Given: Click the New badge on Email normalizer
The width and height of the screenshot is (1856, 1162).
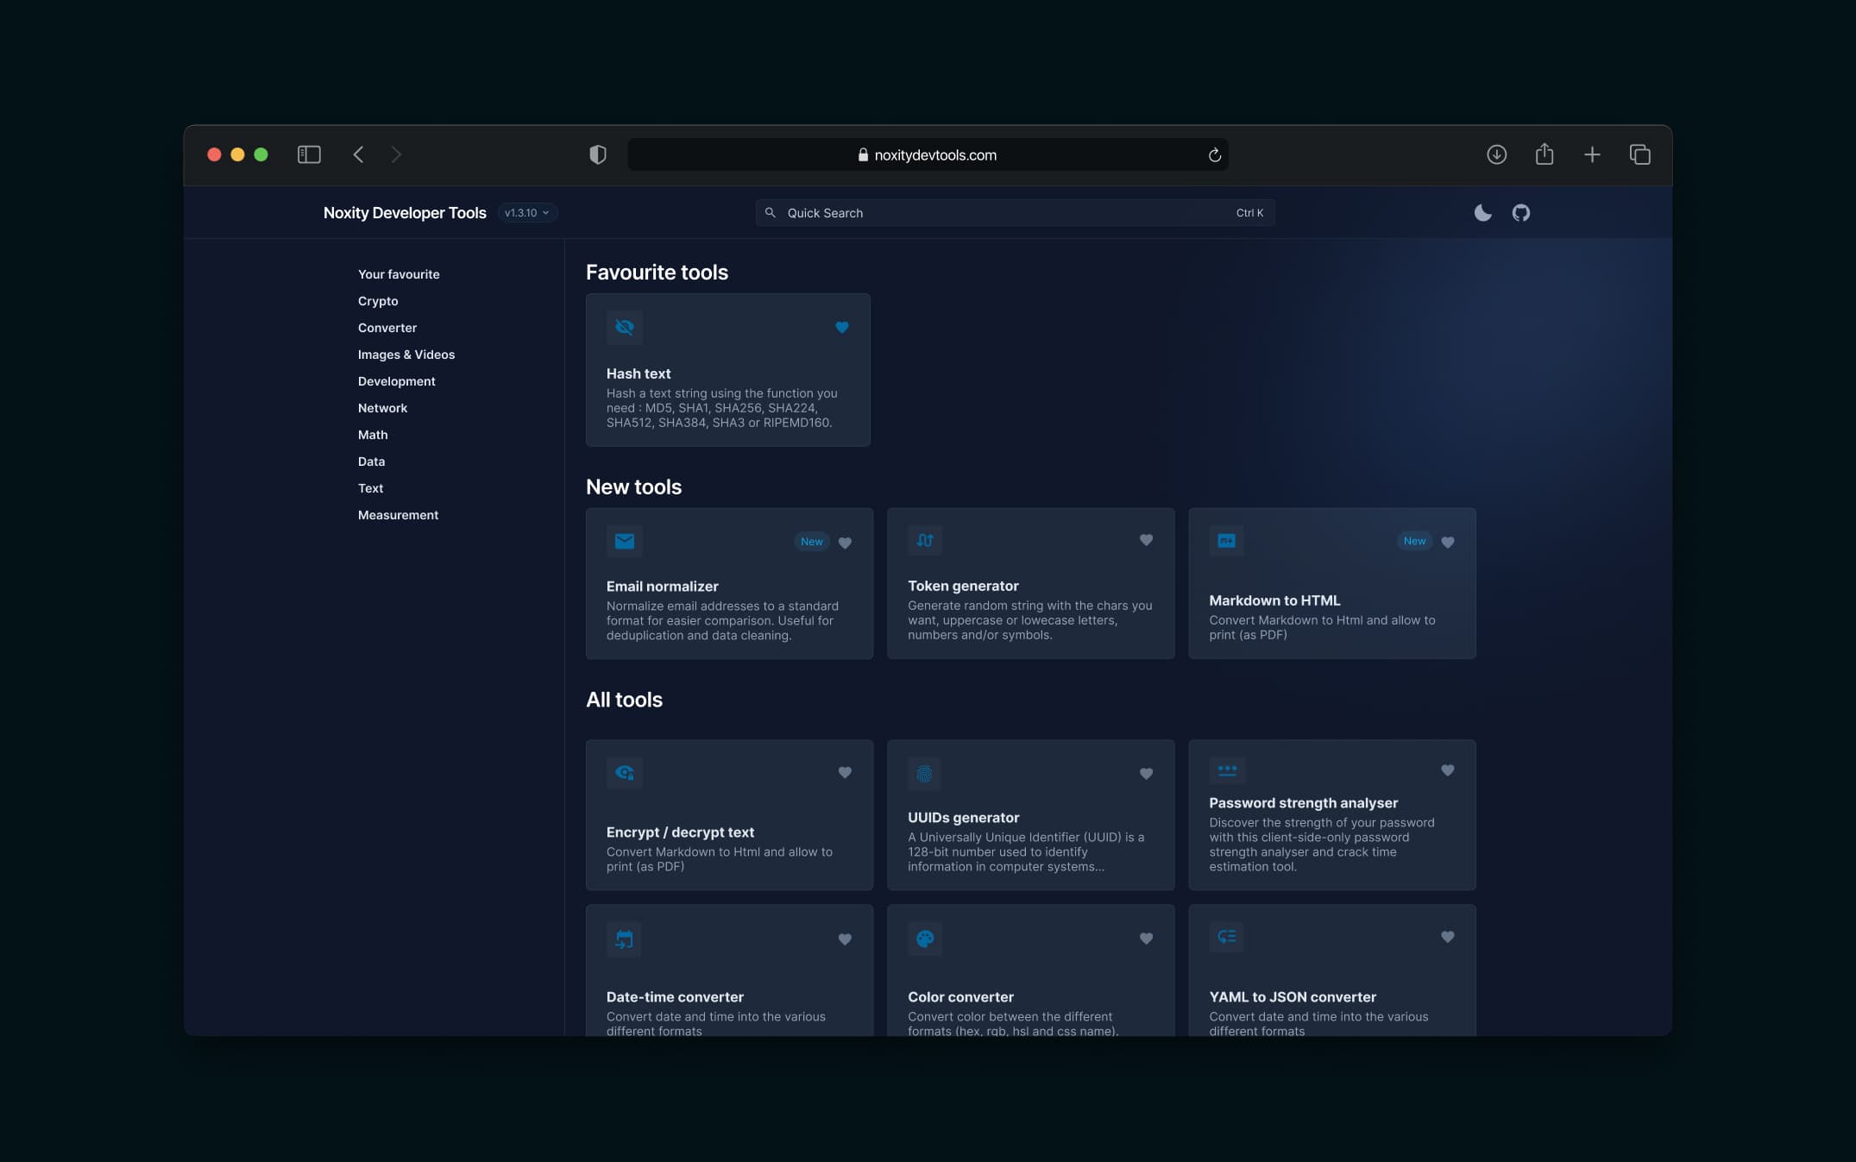Looking at the screenshot, I should coord(811,542).
